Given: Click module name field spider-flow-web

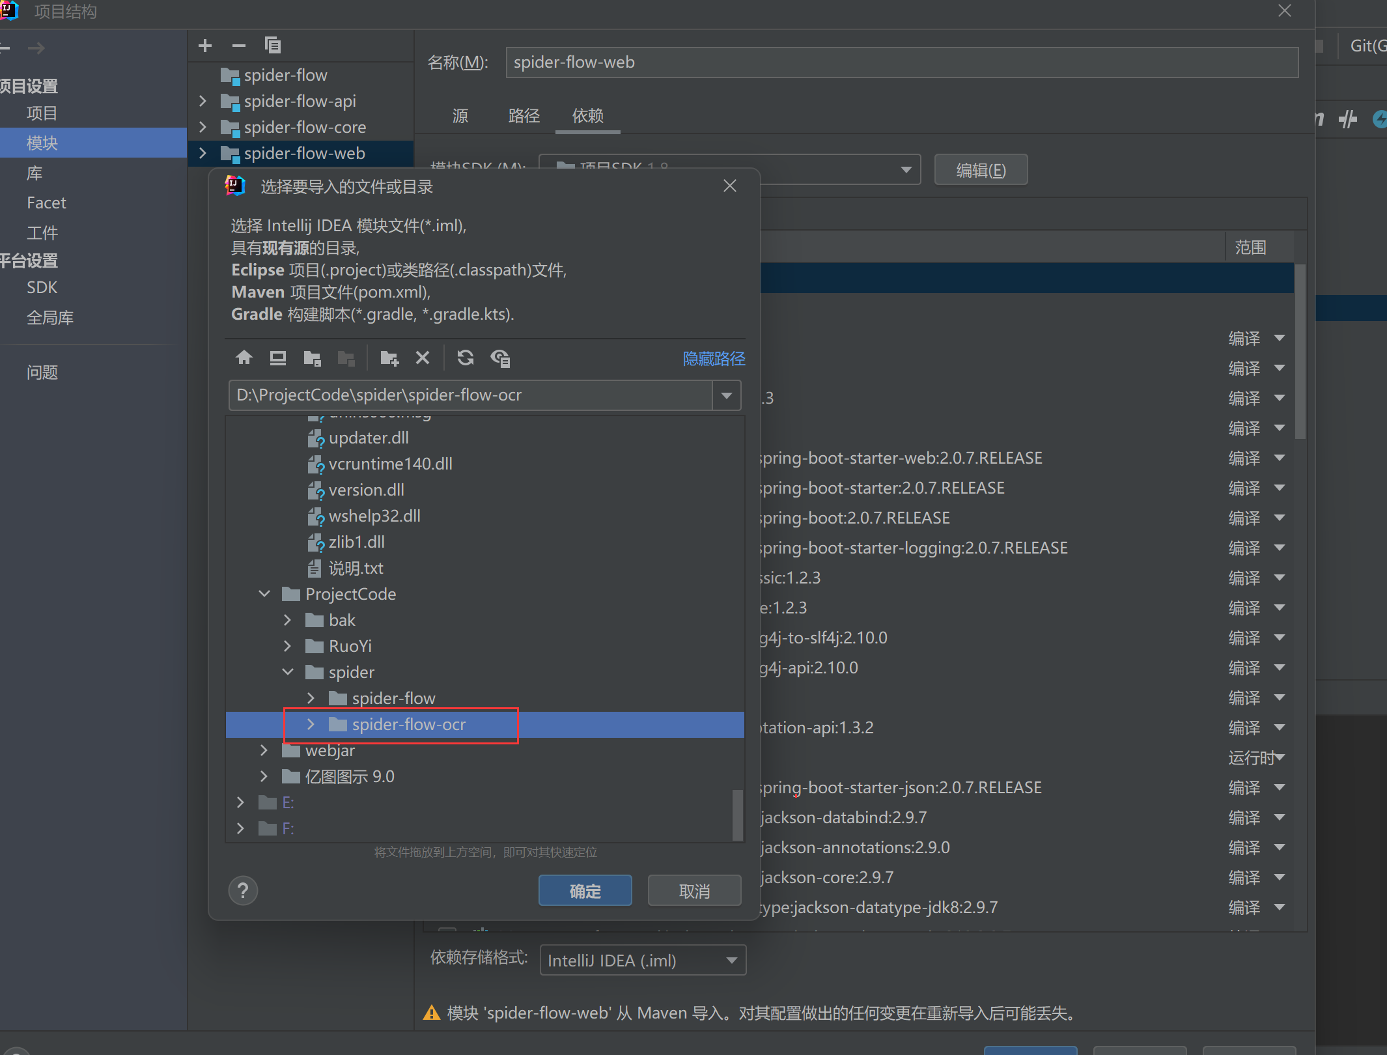Looking at the screenshot, I should click(x=902, y=62).
